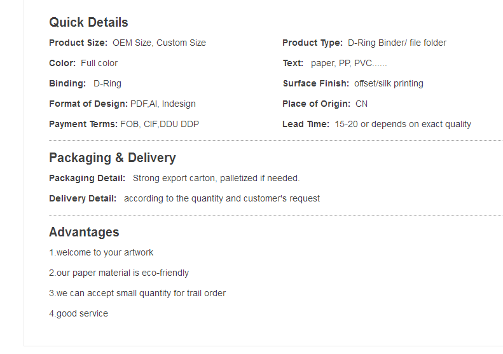Select the Product Size label

pyautogui.click(x=78, y=43)
